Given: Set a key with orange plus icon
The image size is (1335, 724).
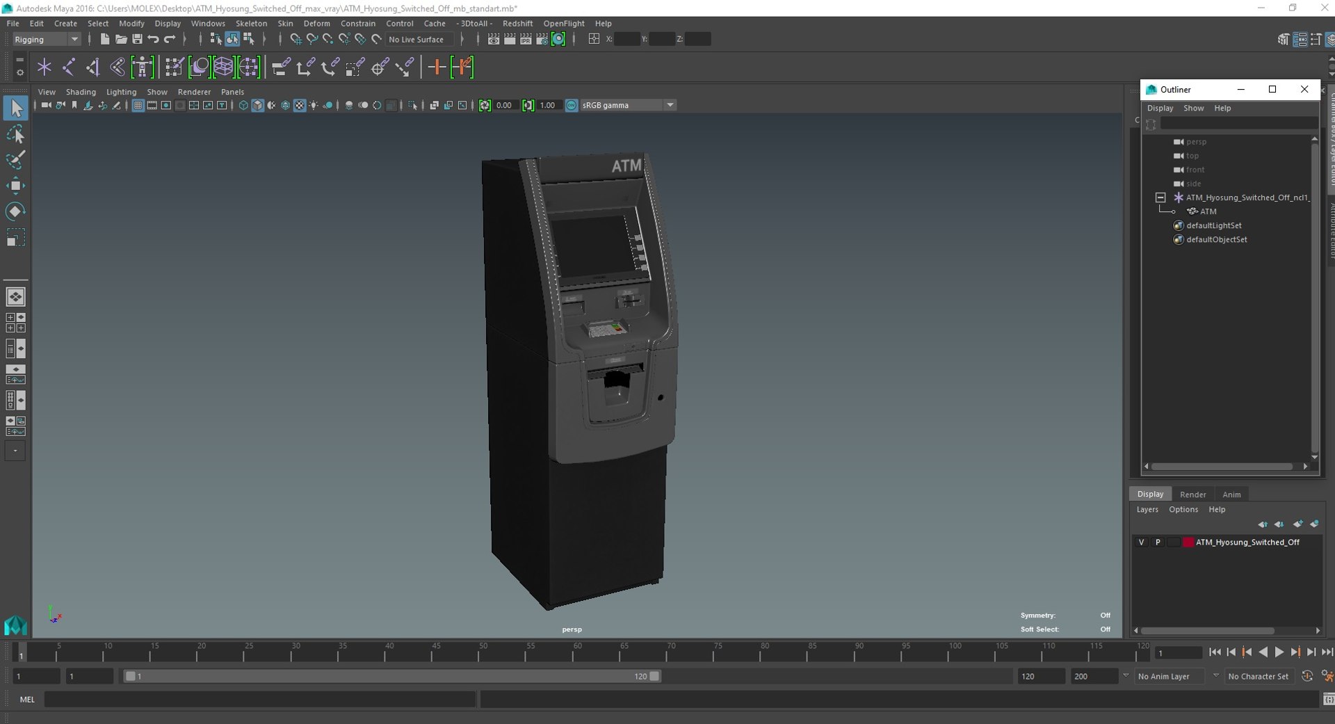Looking at the screenshot, I should pyautogui.click(x=437, y=67).
